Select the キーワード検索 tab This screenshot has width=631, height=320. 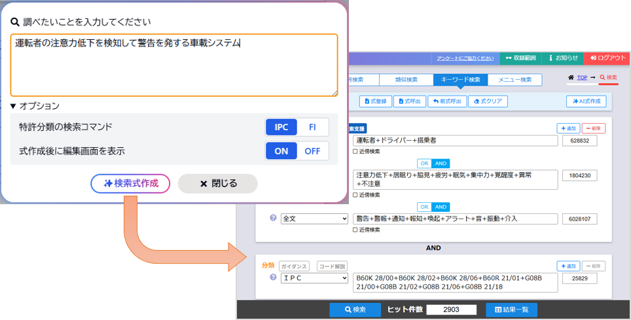click(x=460, y=80)
